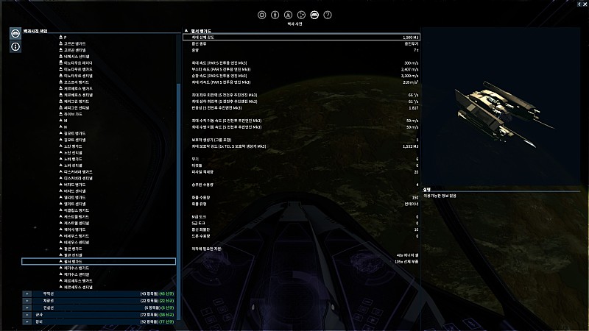Expand the 건설선 category (6 항목들)
Viewport: 589px width, 331px height.
click(x=27, y=307)
